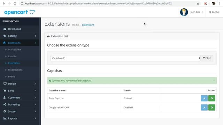223x125 pixels.
Task: Click the Reports chart icon
Action: coord(5,118)
